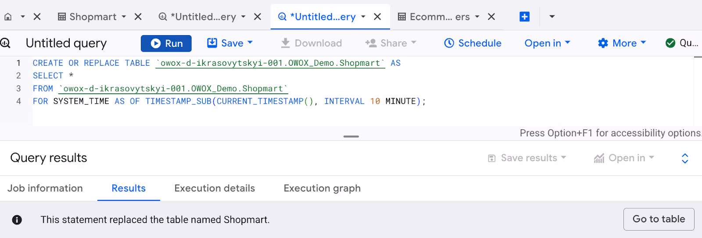Open the More settings dropdown
Screen dimensions: 702x238
622,43
